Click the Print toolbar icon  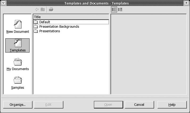(x=51, y=10)
